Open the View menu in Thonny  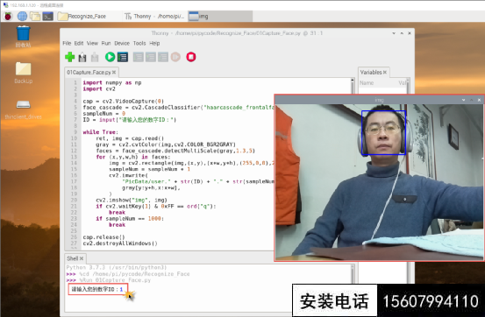pyautogui.click(x=92, y=43)
